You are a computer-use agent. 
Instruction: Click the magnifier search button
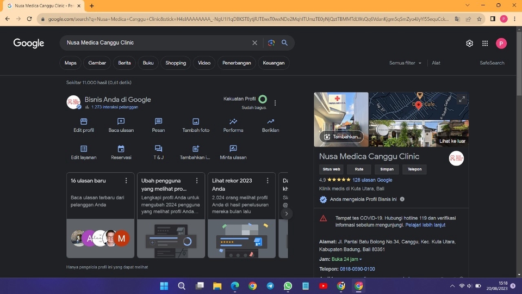coord(284,42)
